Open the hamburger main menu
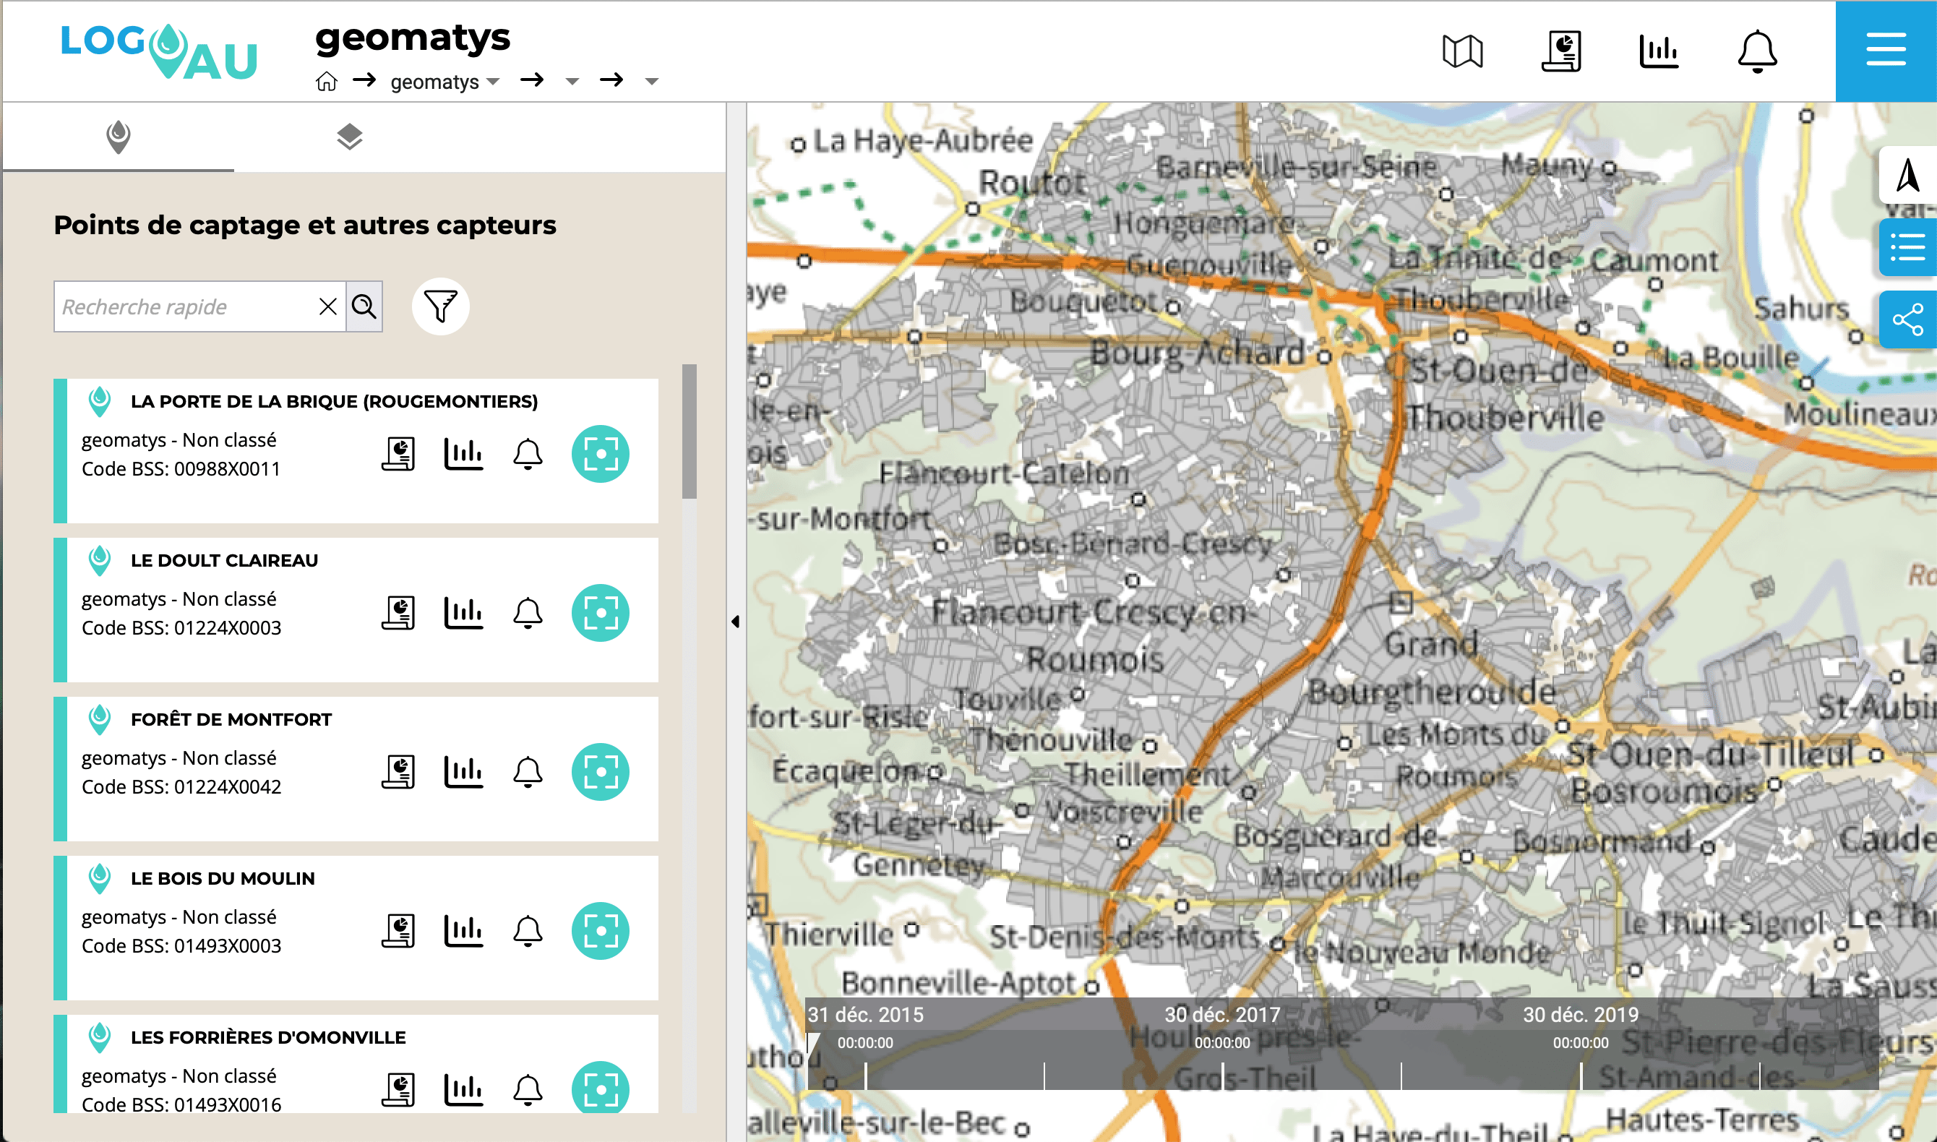This screenshot has height=1142, width=1937. point(1886,51)
